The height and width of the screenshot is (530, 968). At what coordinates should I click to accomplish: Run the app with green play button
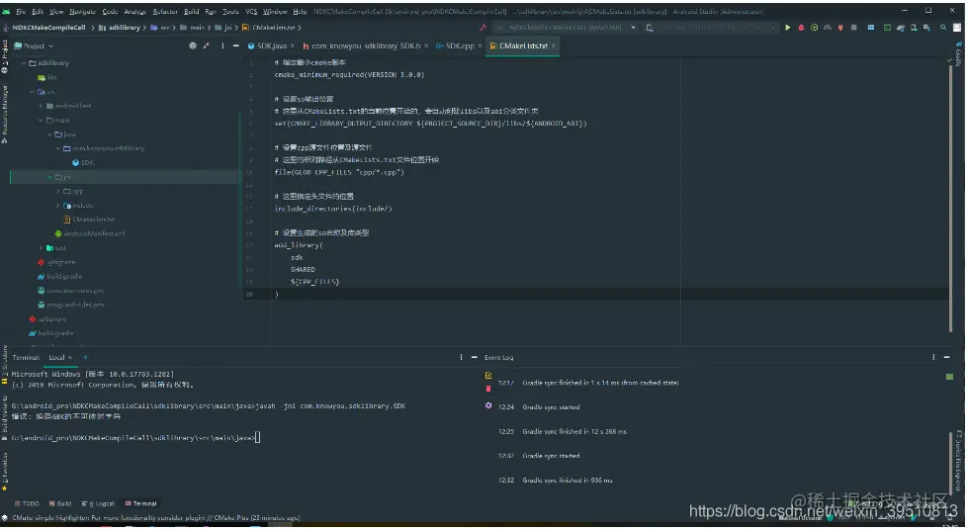788,28
